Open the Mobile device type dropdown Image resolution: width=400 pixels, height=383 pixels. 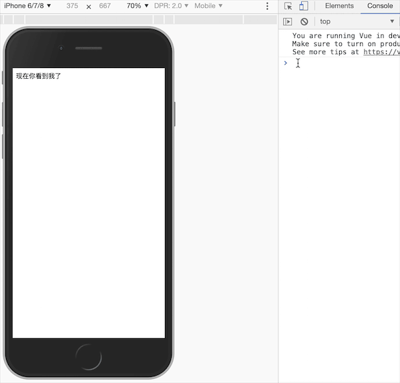tap(208, 5)
